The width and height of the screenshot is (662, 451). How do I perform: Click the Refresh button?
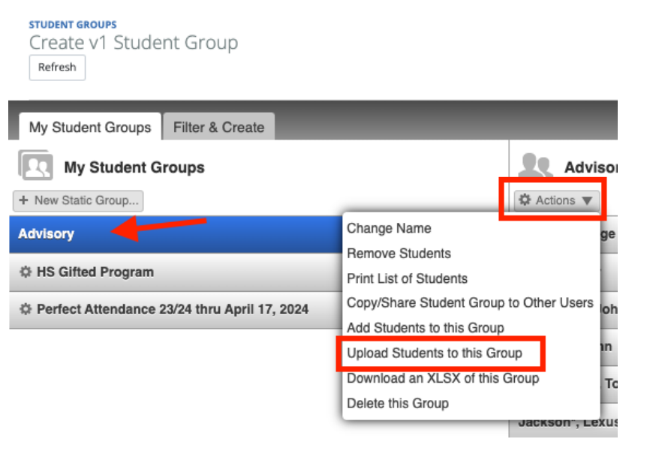(57, 68)
